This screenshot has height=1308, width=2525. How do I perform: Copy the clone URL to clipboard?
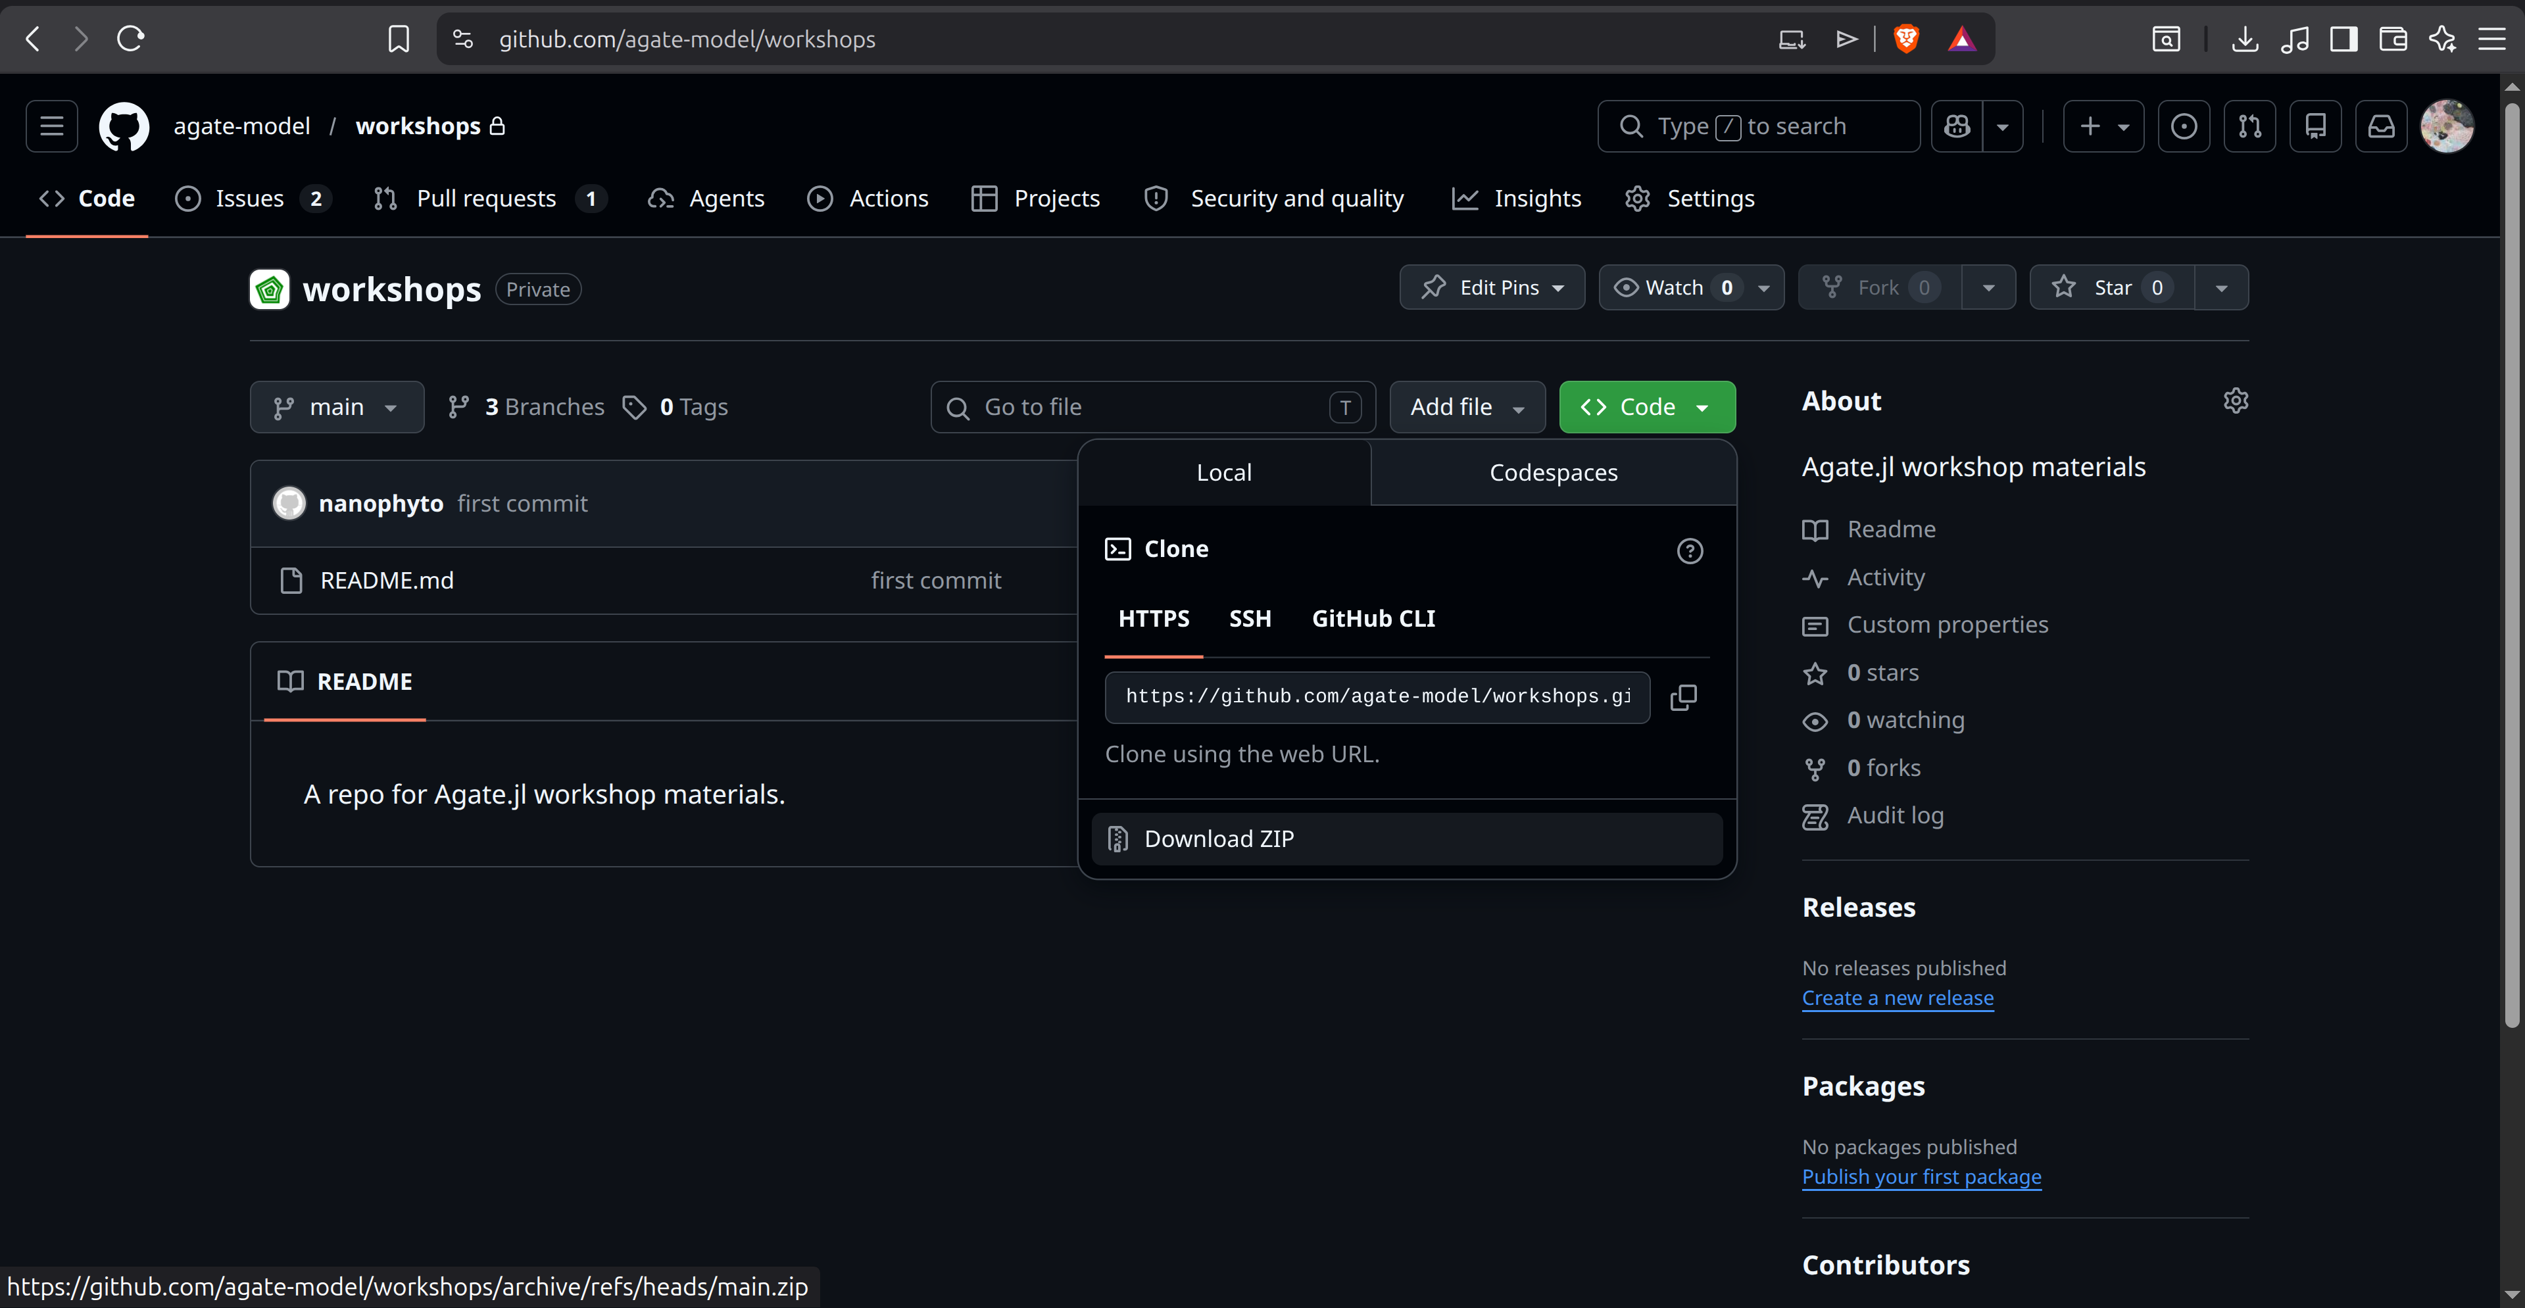click(1683, 698)
